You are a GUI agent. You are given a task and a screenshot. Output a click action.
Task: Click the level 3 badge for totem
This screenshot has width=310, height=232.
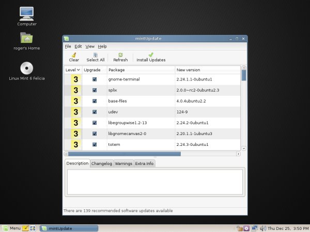76,144
